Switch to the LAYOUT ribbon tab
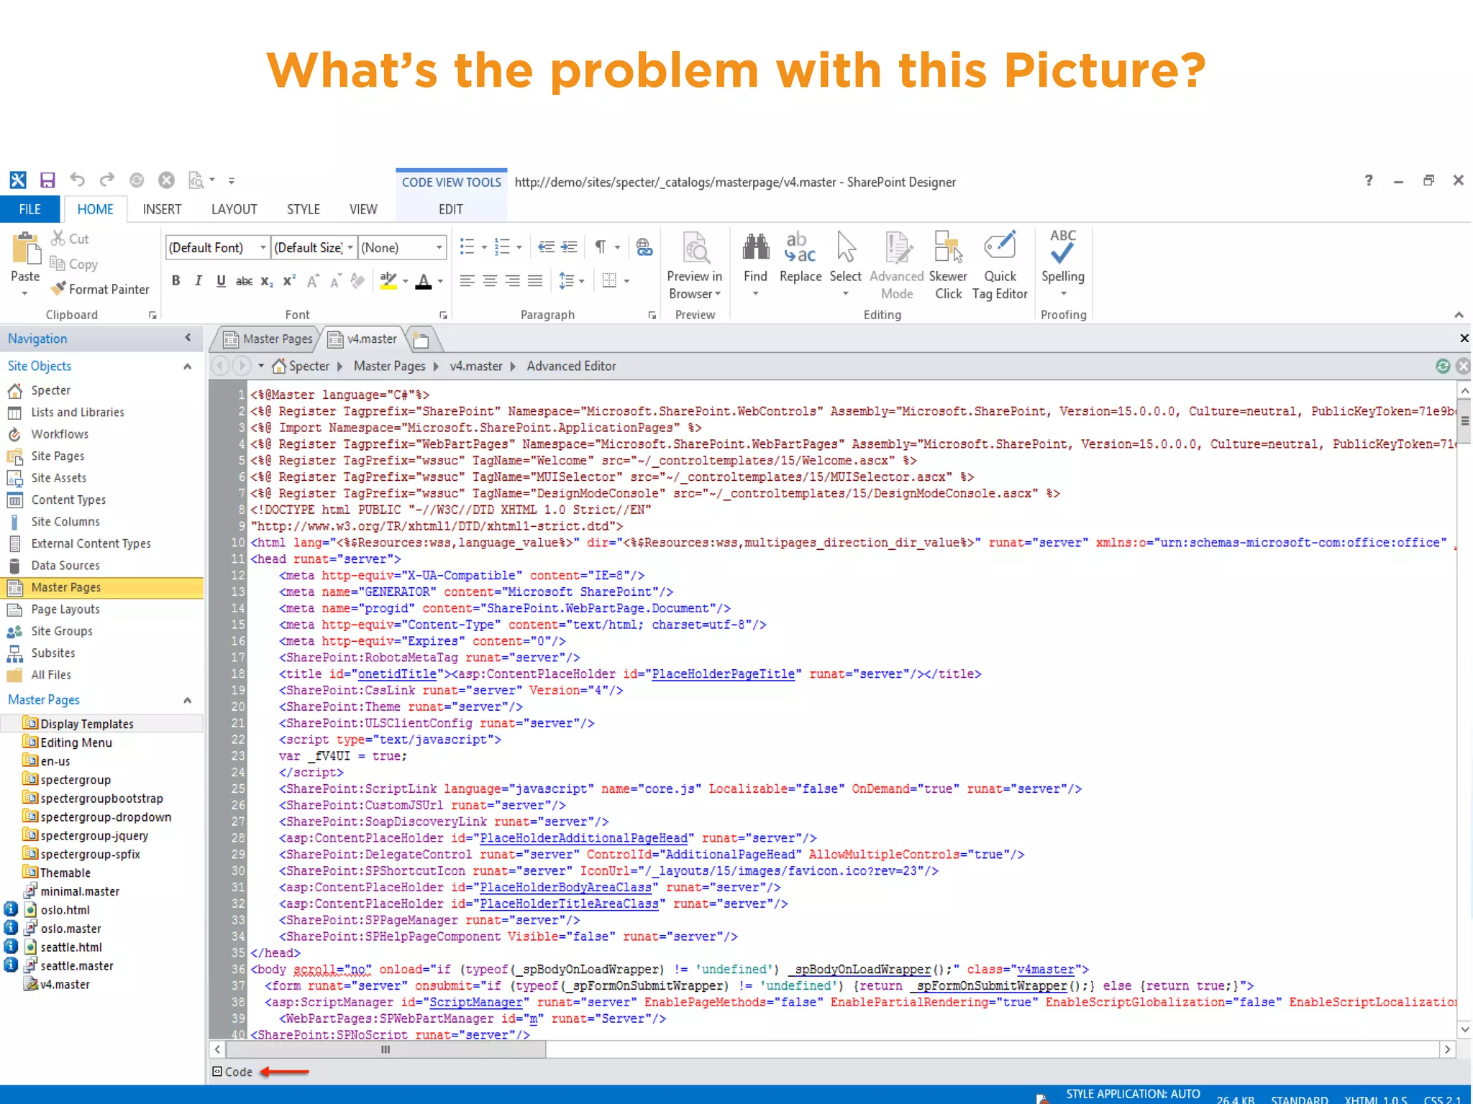The image size is (1473, 1104). 234,209
